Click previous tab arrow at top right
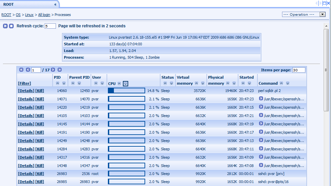The height and width of the screenshot is (186, 331). tap(316, 3)
